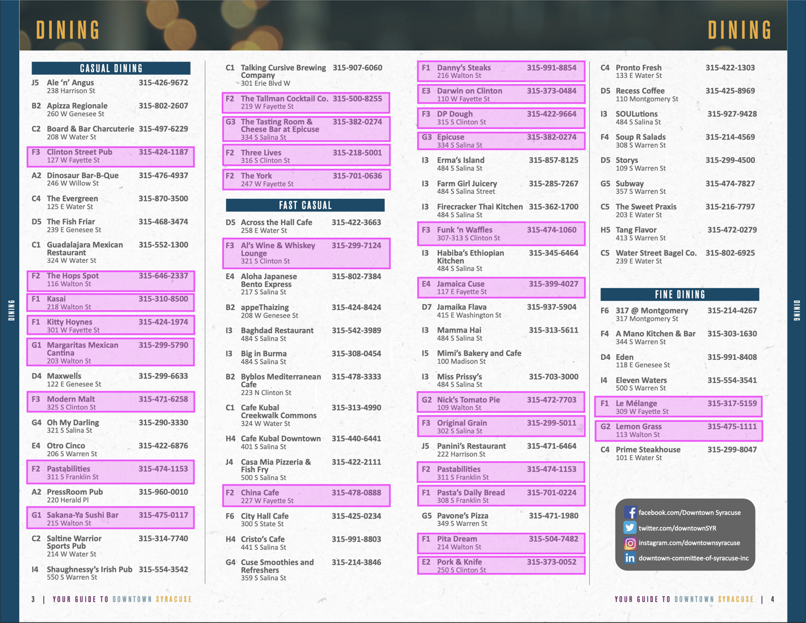Image resolution: width=806 pixels, height=623 pixels.
Task: Click the Three Lives phone 315-218-5001
Action: pos(357,152)
